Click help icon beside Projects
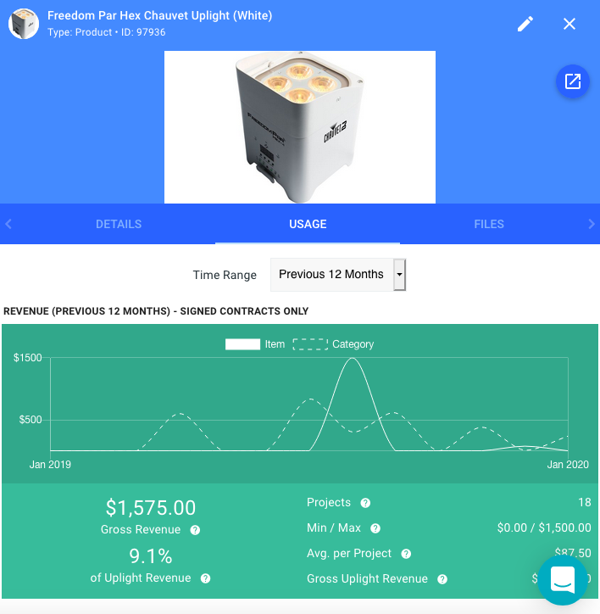 coord(365,503)
